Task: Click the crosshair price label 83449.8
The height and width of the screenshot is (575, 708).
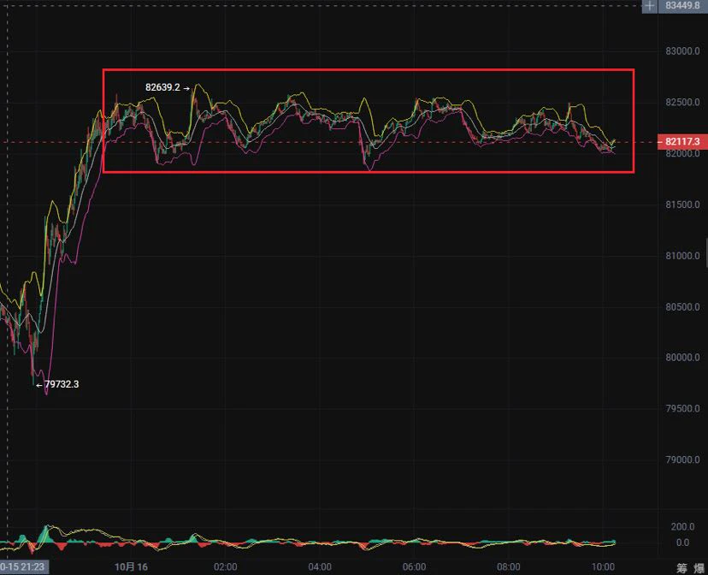Action: pos(682,6)
